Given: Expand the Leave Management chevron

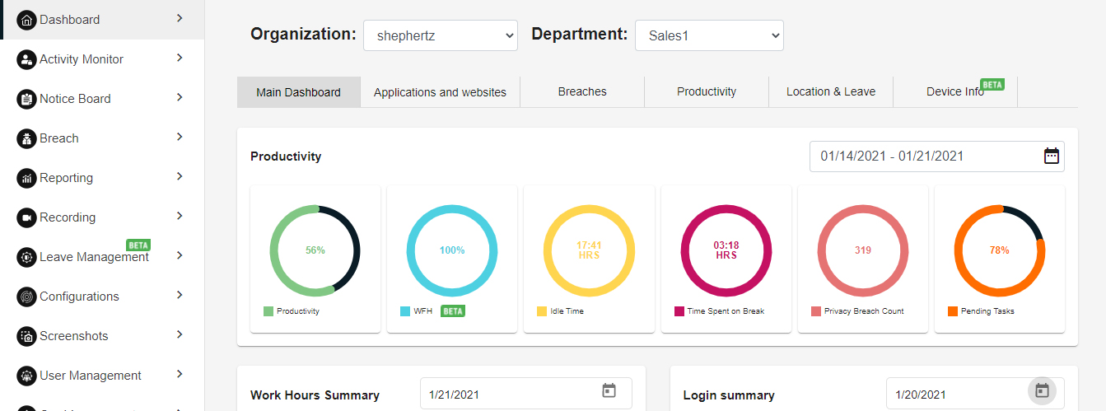Looking at the screenshot, I should (180, 255).
